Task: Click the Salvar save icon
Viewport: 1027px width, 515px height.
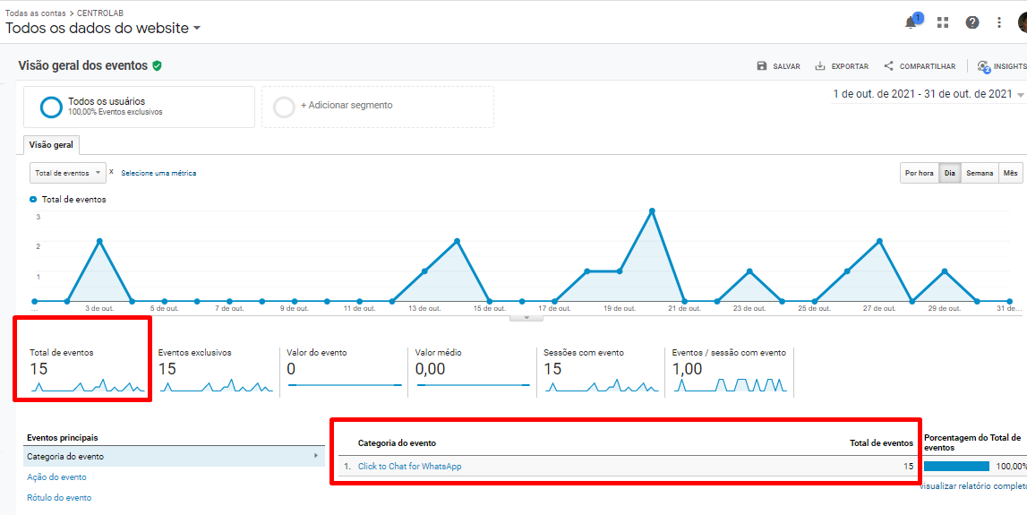Action: [x=762, y=66]
